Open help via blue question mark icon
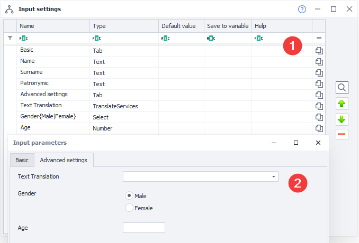This screenshot has height=243, width=359. 302,9
